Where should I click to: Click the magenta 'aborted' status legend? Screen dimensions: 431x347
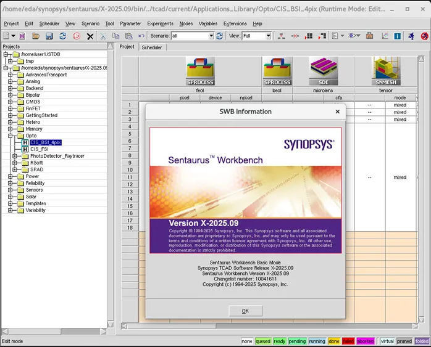point(366,341)
